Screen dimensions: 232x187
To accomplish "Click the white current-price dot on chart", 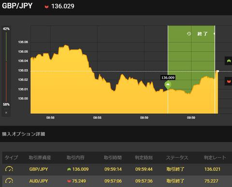I will (218, 71).
